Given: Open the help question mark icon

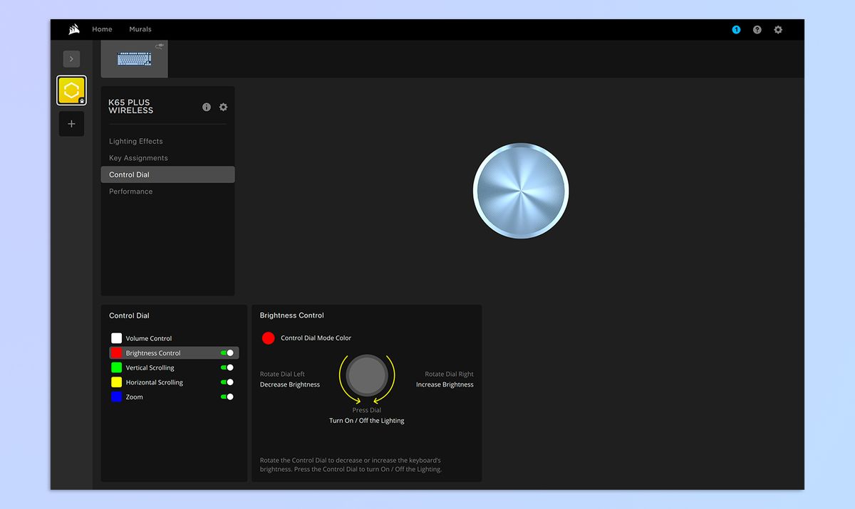Looking at the screenshot, I should click(x=757, y=30).
